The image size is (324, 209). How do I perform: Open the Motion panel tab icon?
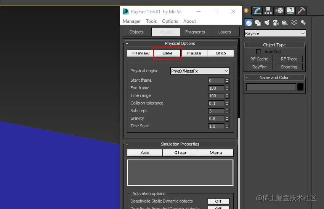point(280,11)
